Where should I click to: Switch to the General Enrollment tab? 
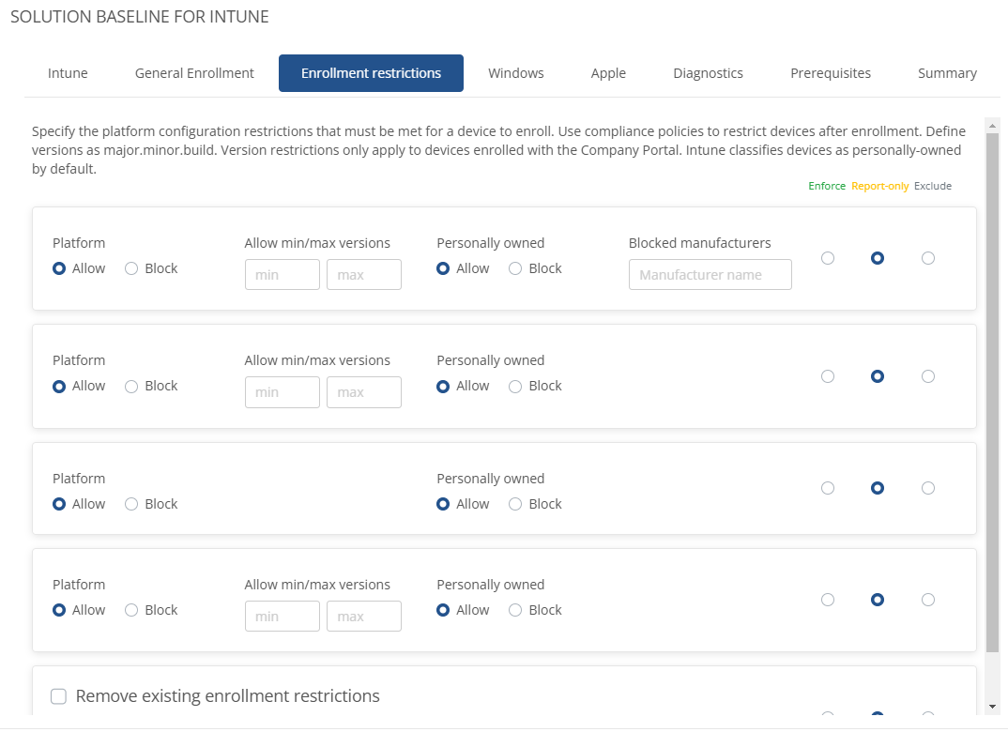194,73
